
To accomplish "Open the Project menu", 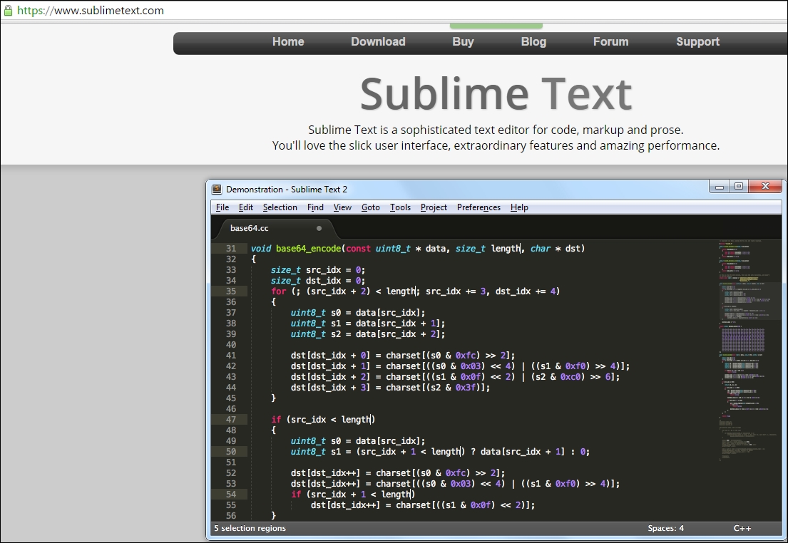I will coord(434,207).
